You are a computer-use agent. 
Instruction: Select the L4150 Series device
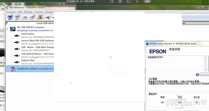pyautogui.click(x=28, y=34)
